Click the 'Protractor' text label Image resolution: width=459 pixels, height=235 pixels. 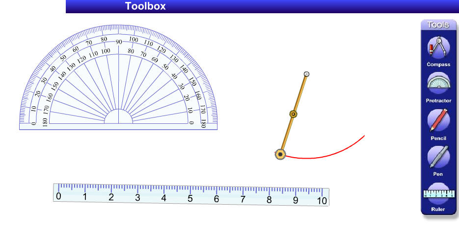(438, 101)
